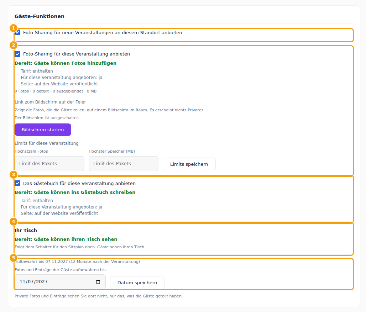Select 'Bereit: Gäste können ins Gästebuch schreiben'
366x312 pixels.
coord(75,192)
